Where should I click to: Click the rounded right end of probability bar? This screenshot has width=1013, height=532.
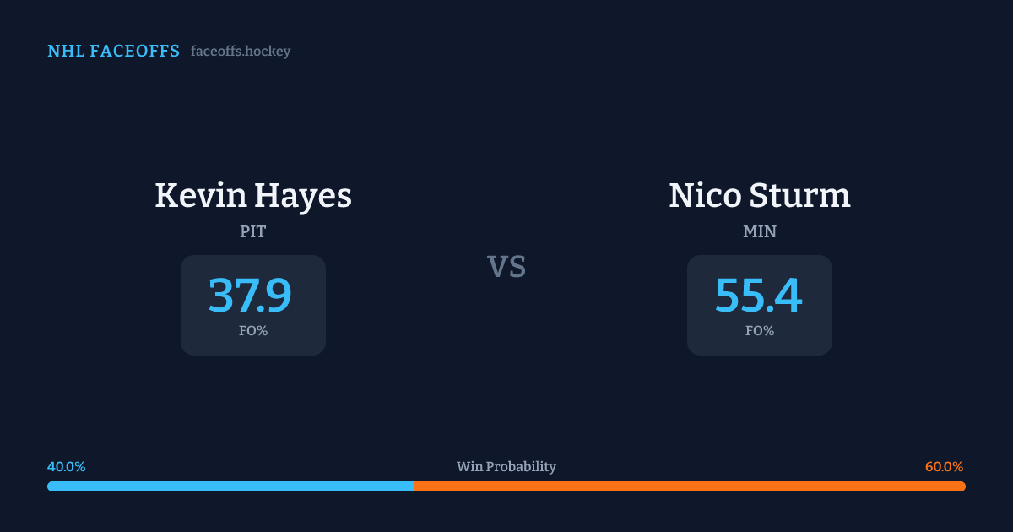pos(962,486)
